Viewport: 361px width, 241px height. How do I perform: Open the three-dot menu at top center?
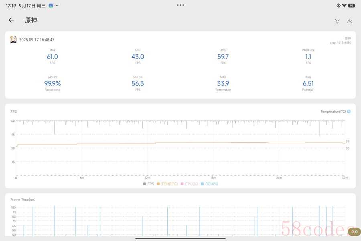pos(180,5)
